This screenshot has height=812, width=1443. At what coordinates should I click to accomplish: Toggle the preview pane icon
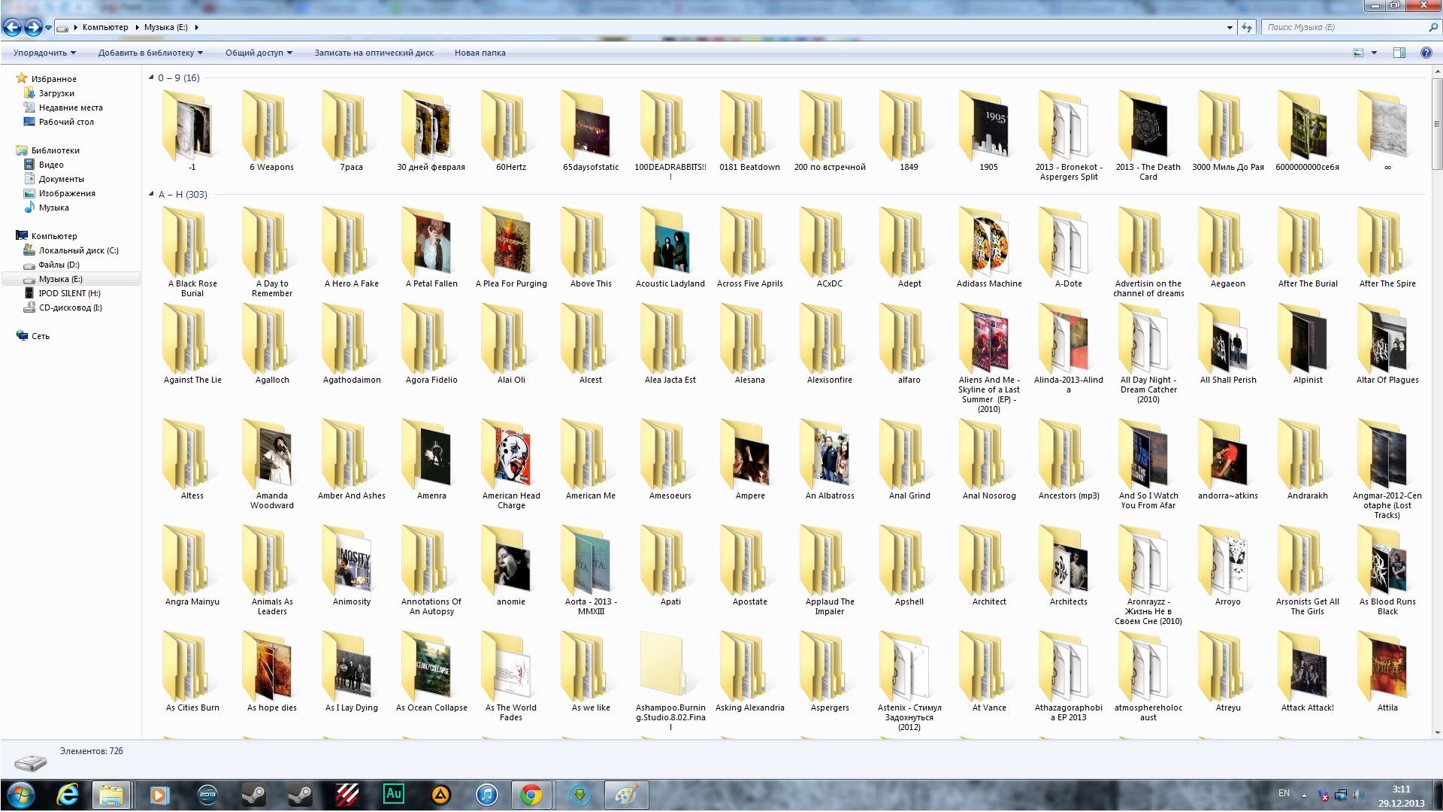pos(1399,53)
